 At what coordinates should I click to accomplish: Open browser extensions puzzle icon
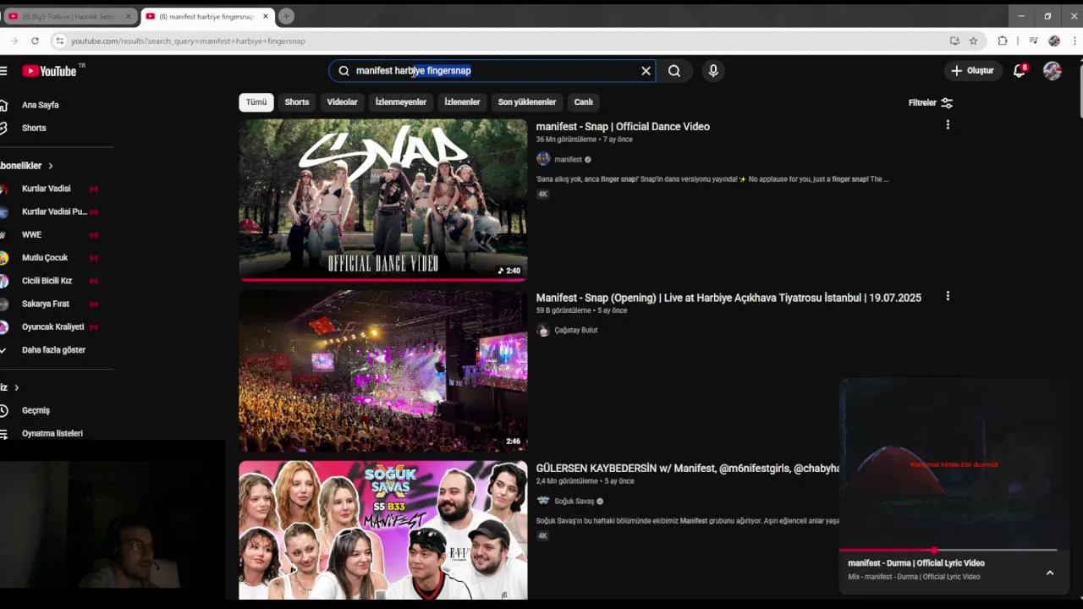(1003, 41)
